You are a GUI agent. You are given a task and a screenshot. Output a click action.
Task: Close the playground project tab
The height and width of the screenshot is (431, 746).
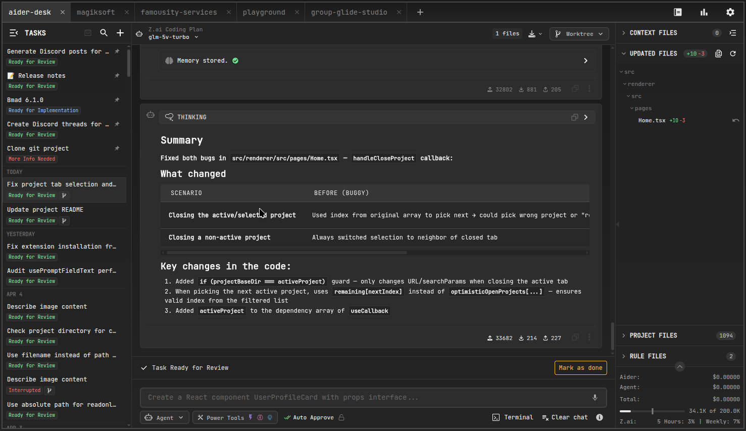pos(297,12)
